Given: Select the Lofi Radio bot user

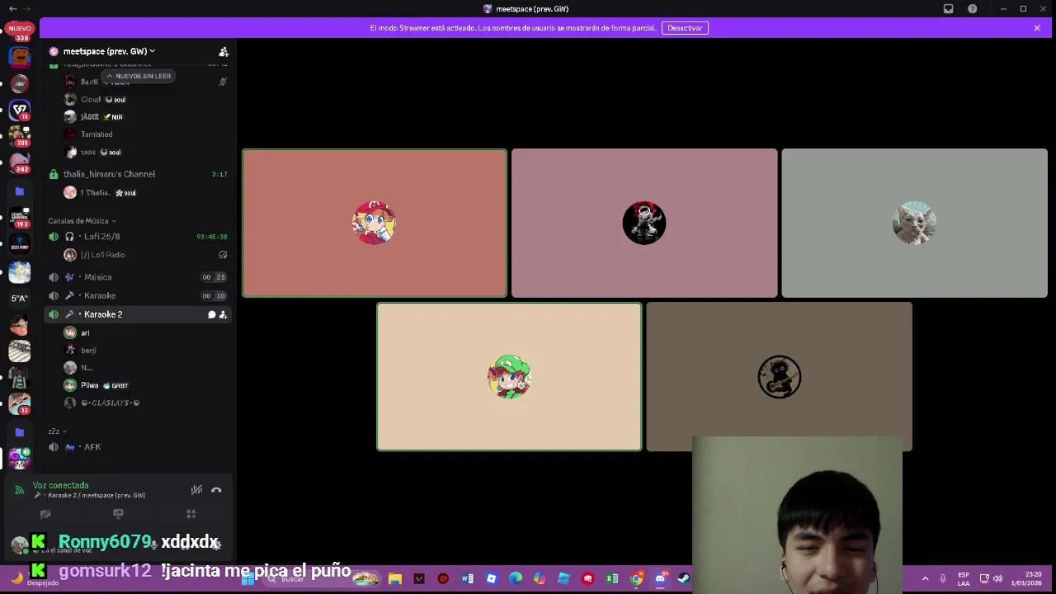Looking at the screenshot, I should coord(103,255).
